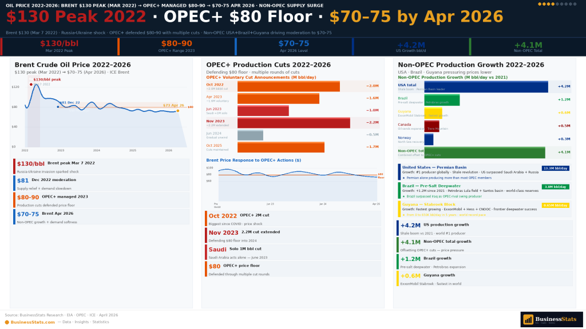Toggle the first yellow progress dot top right
Image resolution: width=586 pixels, height=329 pixels.
point(540,4)
